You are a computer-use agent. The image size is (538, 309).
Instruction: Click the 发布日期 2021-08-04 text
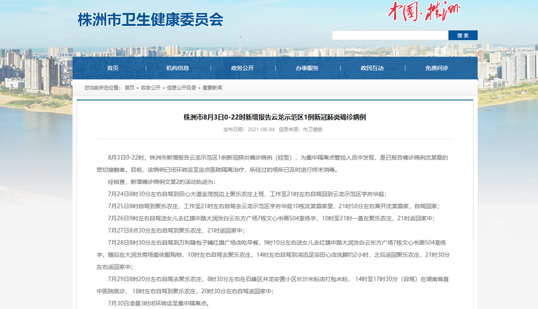(249, 130)
